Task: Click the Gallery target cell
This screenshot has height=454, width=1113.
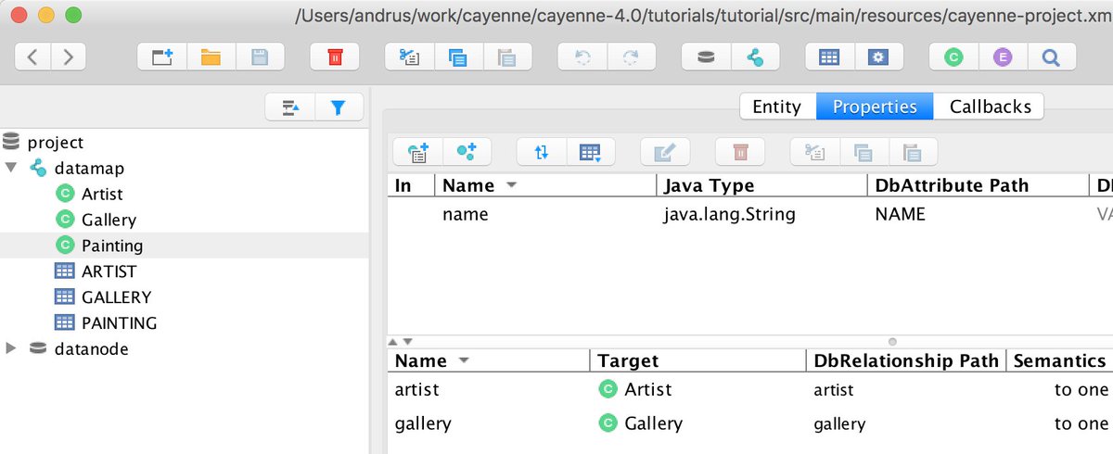Action: click(x=697, y=423)
